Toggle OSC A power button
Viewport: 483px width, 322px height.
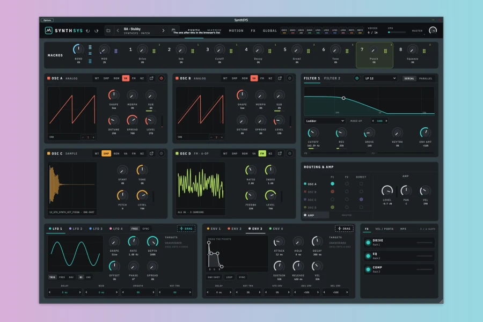pos(161,78)
